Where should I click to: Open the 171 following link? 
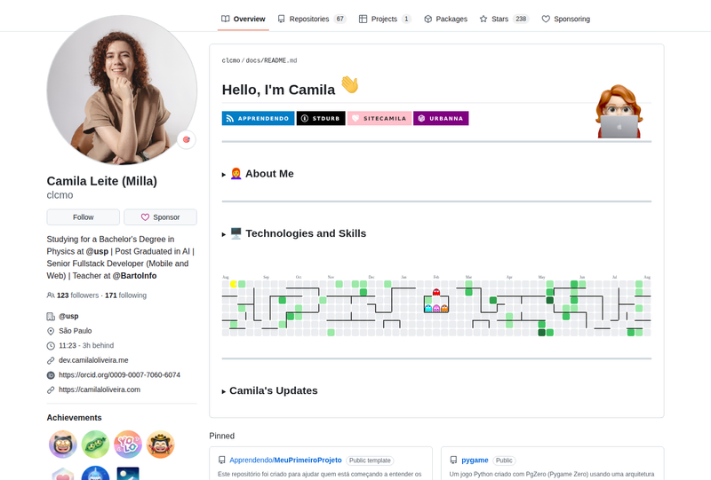[125, 295]
